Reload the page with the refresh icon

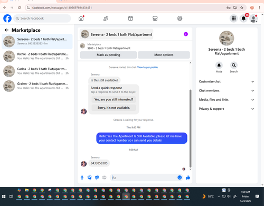[x=20, y=7]
